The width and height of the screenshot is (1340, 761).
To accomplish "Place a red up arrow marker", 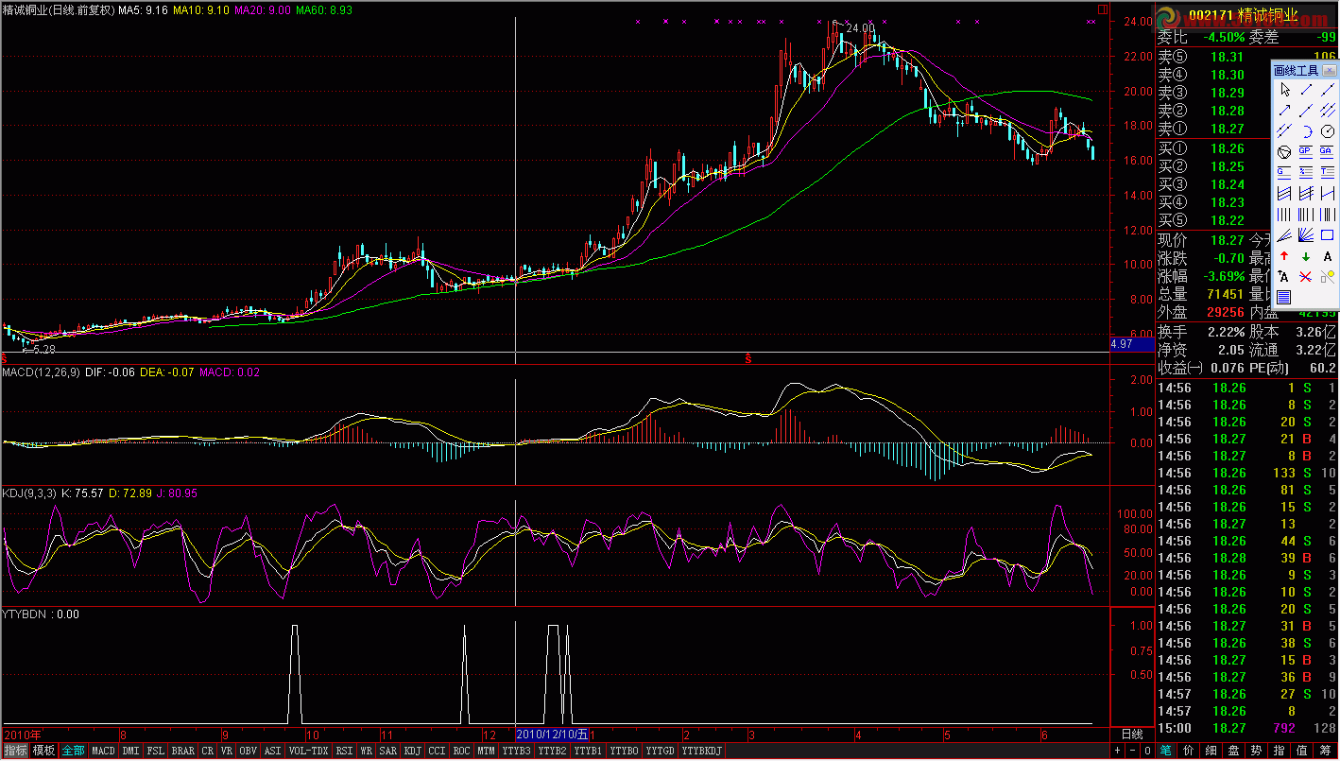I will pos(1285,256).
